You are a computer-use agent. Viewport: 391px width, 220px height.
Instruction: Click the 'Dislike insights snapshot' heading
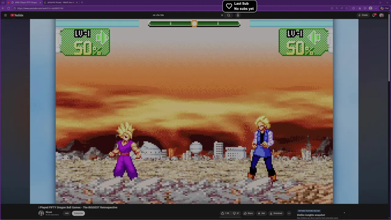[311, 215]
